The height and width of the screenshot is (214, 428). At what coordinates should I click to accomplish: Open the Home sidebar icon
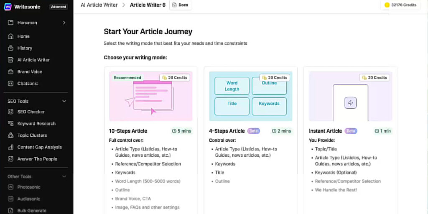click(x=10, y=36)
